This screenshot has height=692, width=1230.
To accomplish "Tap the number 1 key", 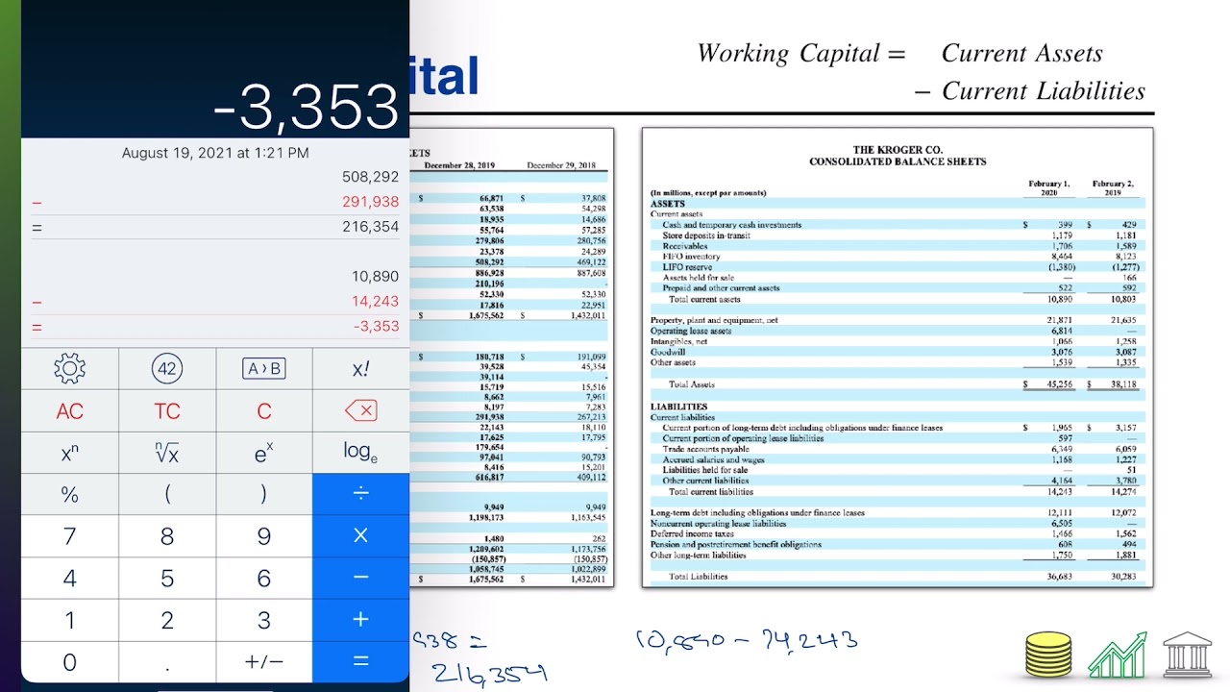I will [70, 620].
